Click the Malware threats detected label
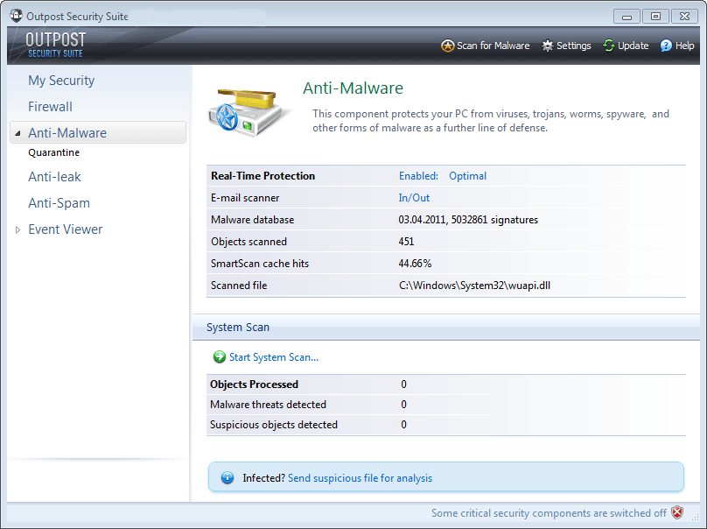 [268, 405]
